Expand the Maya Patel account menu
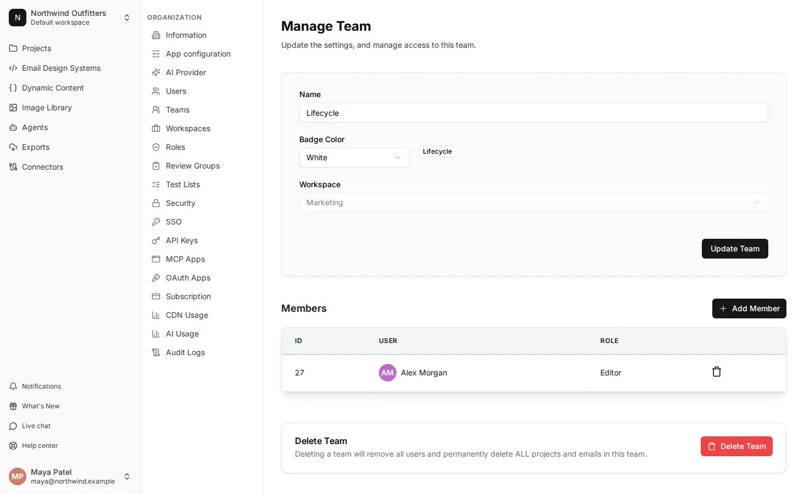This screenshot has width=804, height=494. [x=127, y=476]
